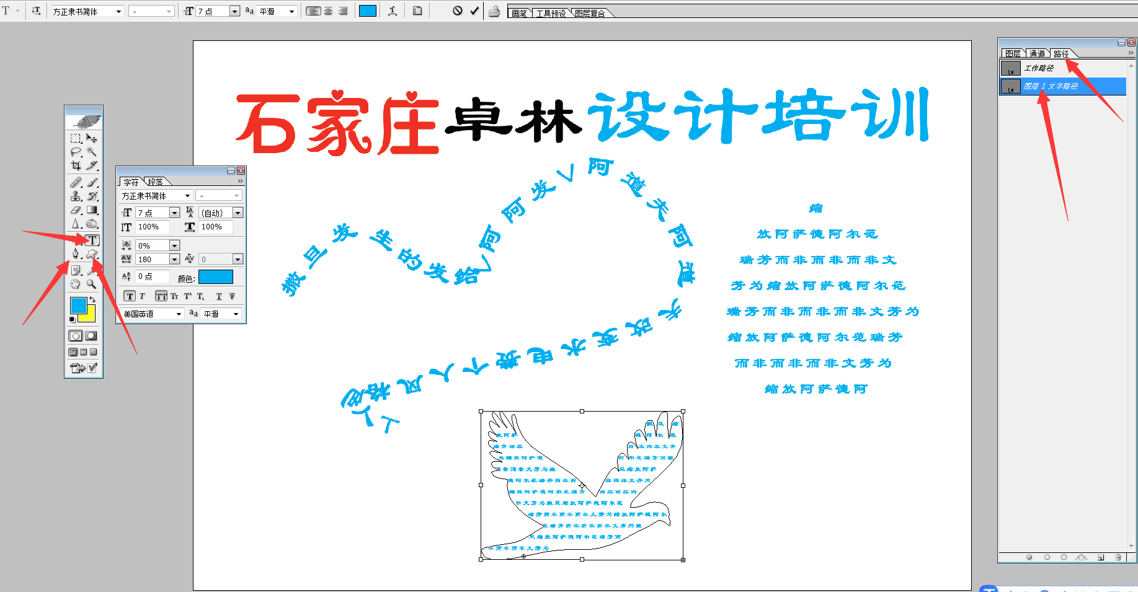Select the Move tool

[x=92, y=138]
